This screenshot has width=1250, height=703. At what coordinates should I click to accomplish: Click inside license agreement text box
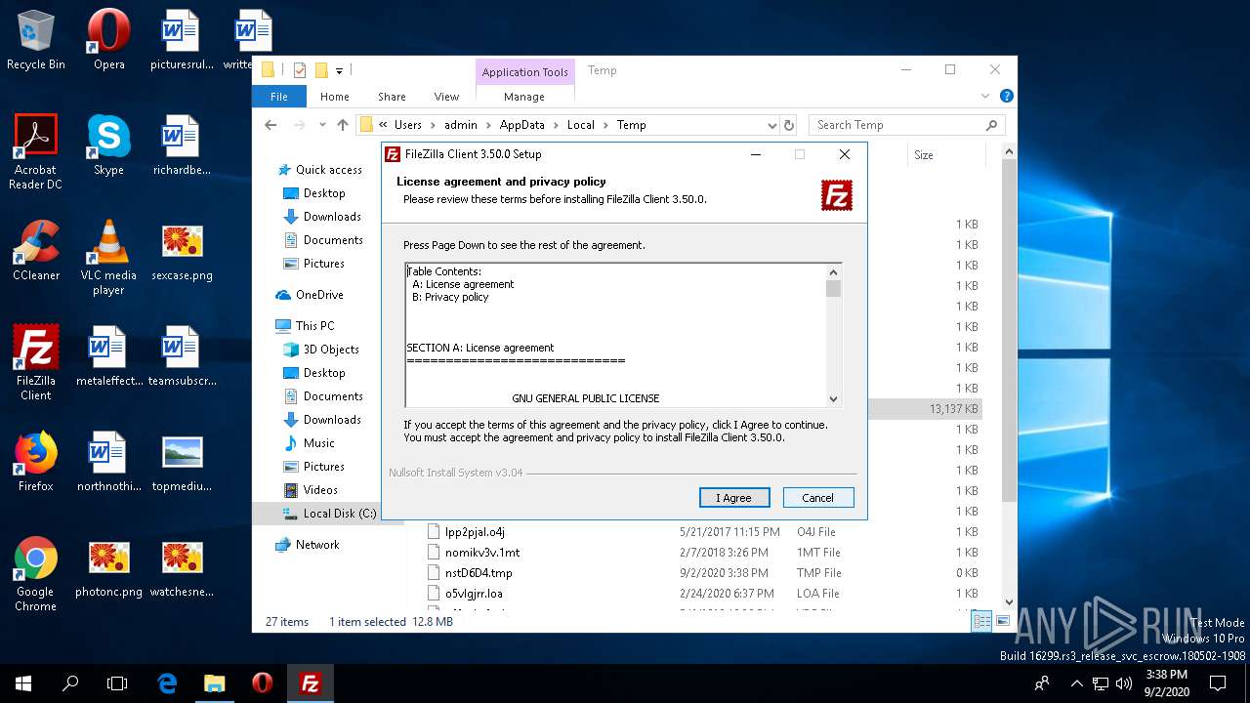click(615, 335)
